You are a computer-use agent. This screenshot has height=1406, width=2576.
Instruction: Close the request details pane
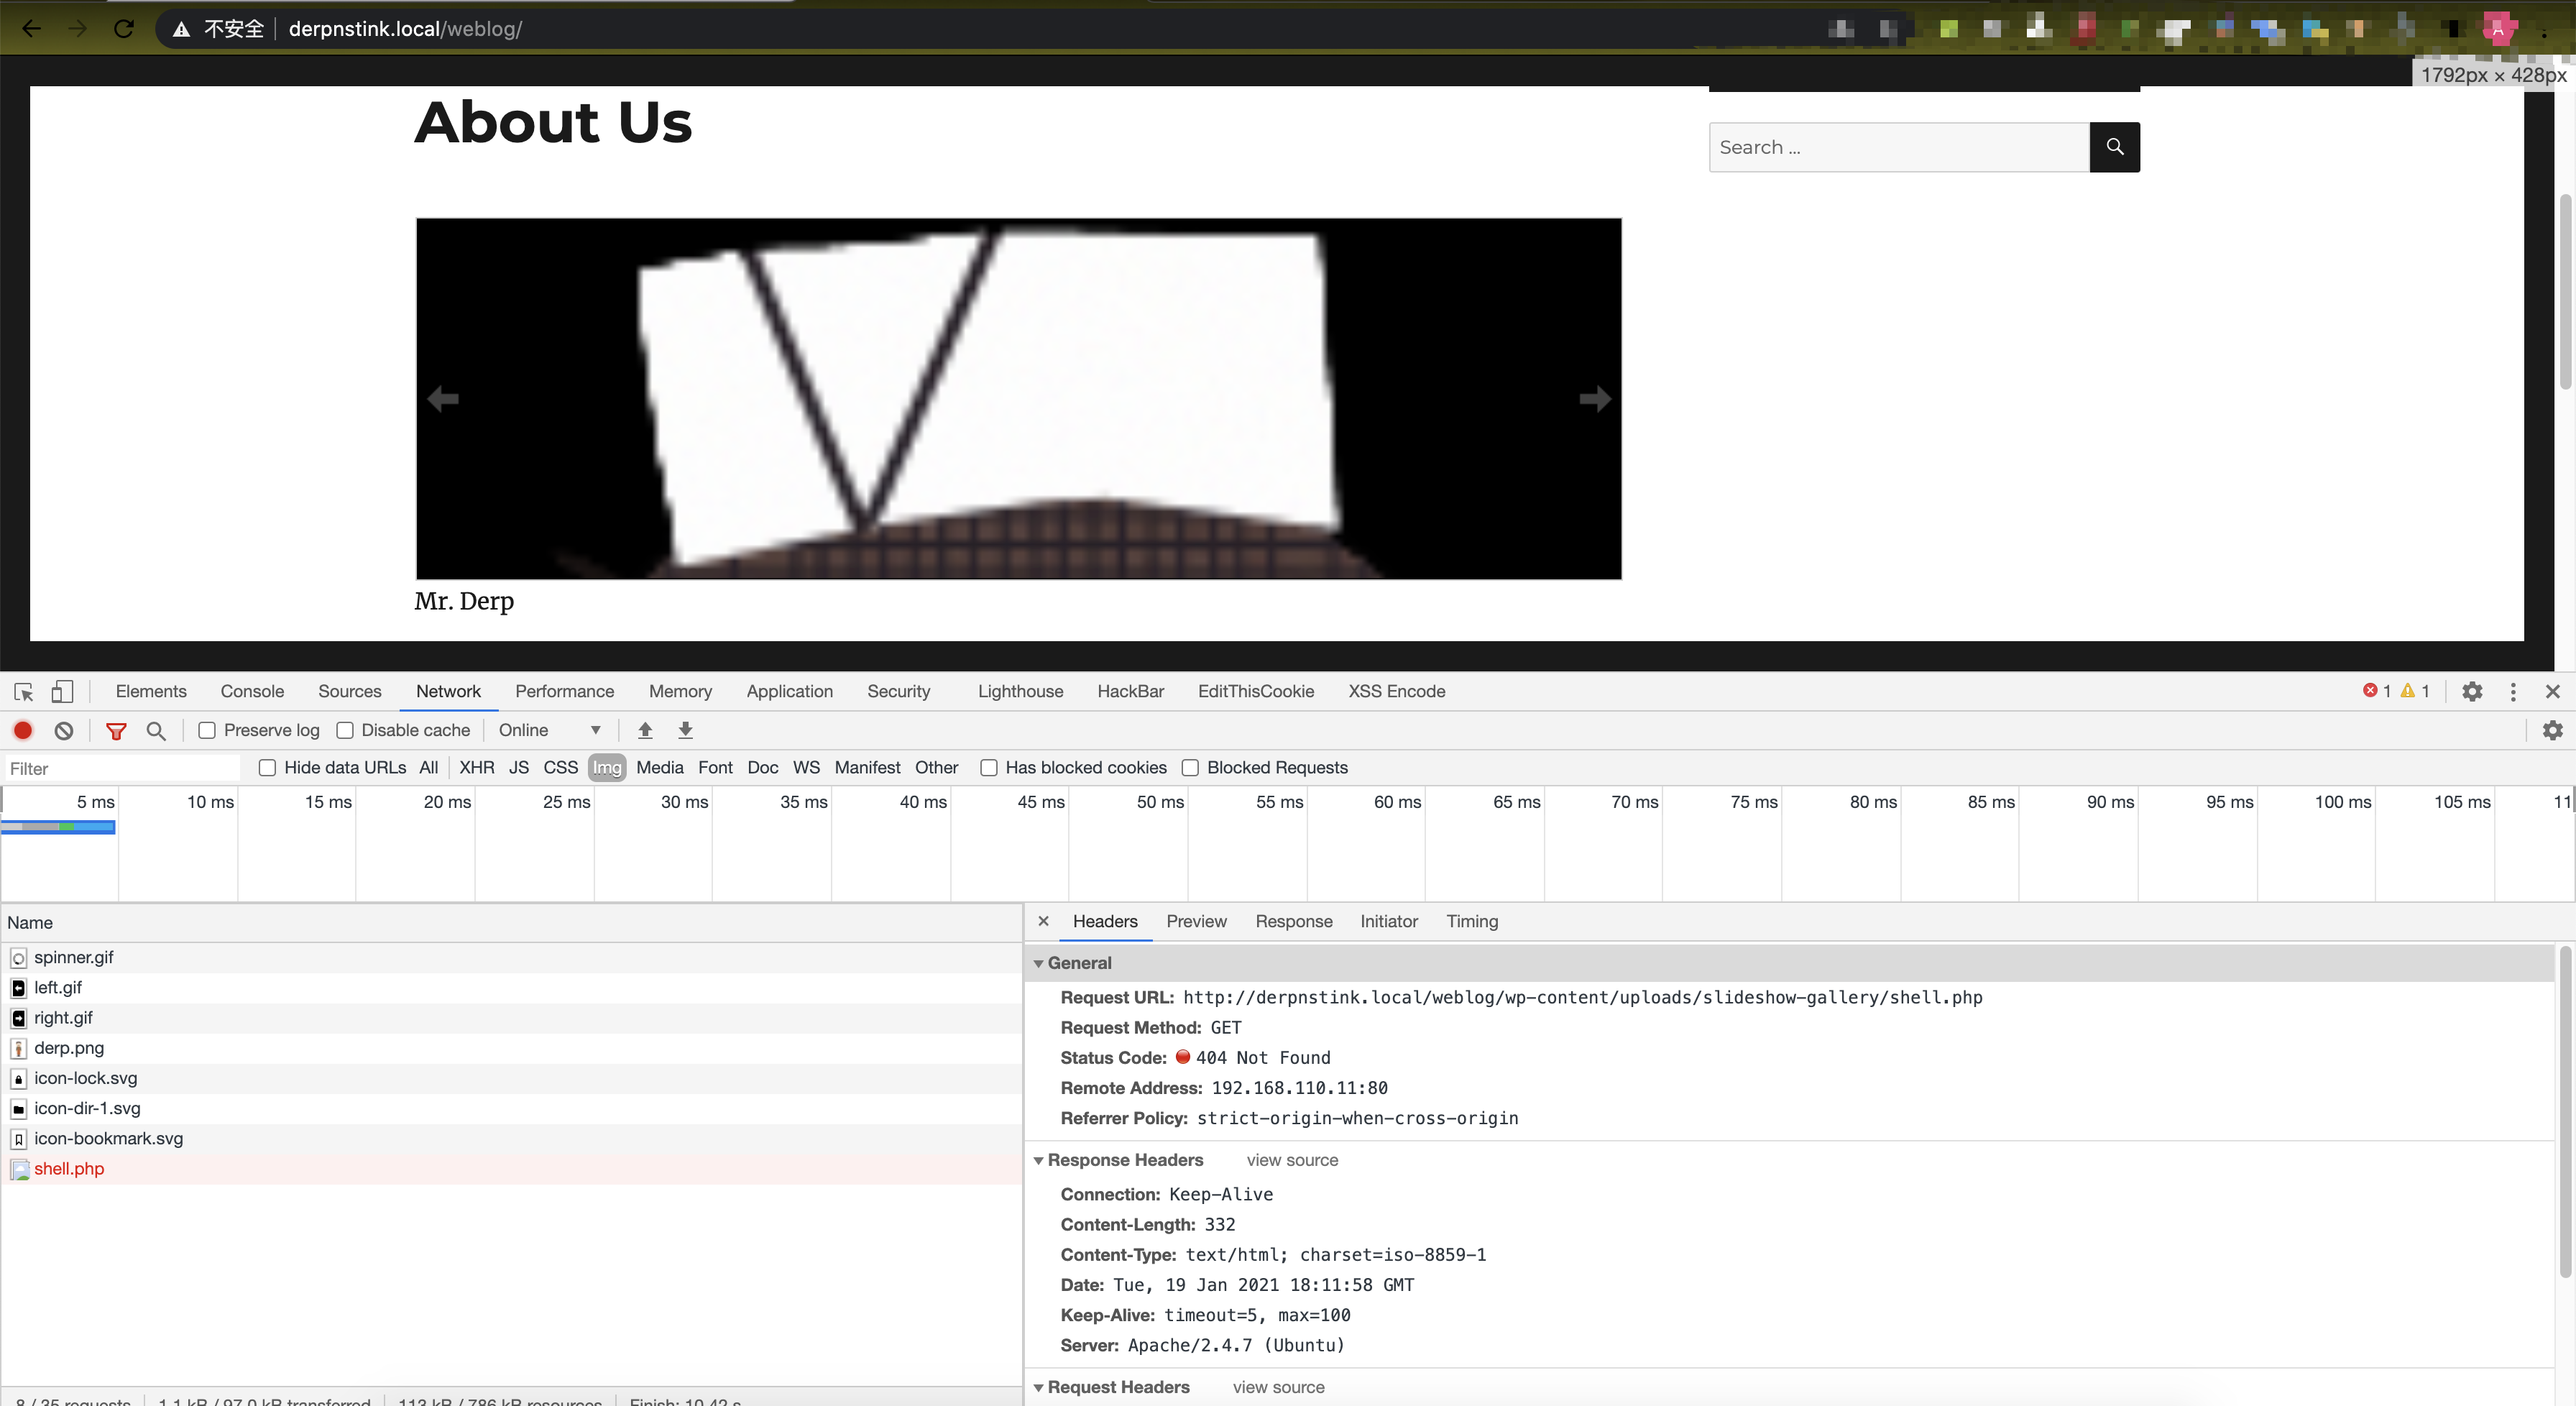pyautogui.click(x=1043, y=921)
